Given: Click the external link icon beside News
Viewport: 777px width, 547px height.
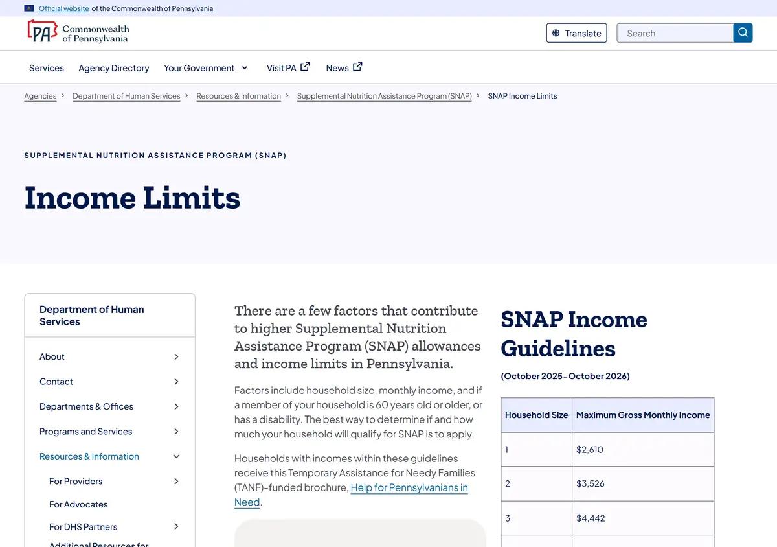Looking at the screenshot, I should pyautogui.click(x=357, y=66).
